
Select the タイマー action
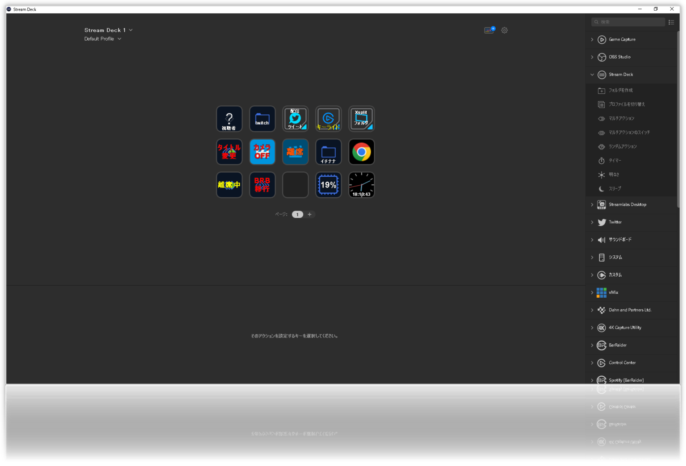(x=615, y=161)
